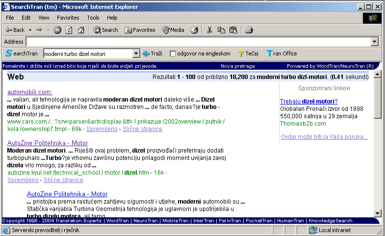Go to Home page icon
385x236 pixels.
81,30
